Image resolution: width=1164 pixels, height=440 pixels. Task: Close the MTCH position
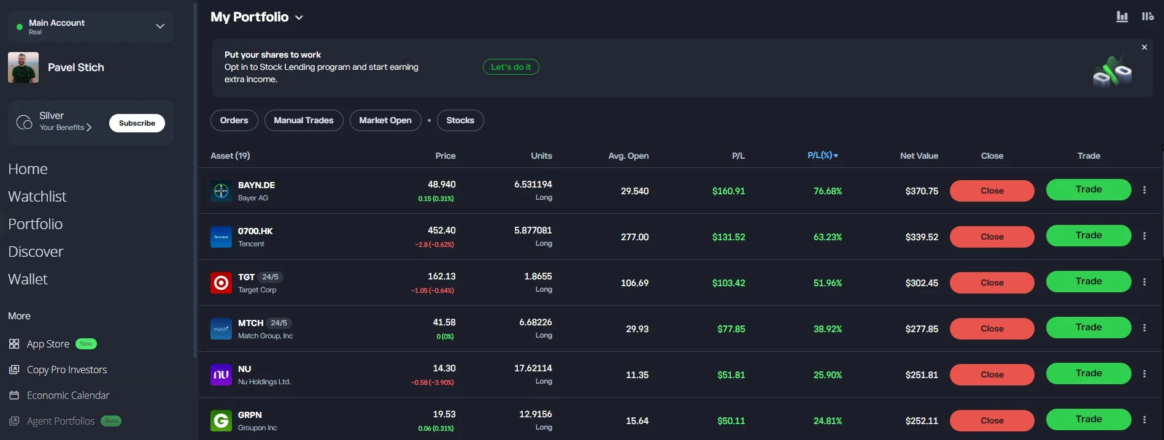tap(992, 329)
